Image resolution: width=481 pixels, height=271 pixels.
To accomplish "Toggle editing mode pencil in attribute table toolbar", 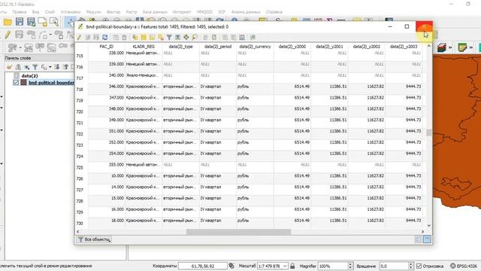I will pos(79,37).
